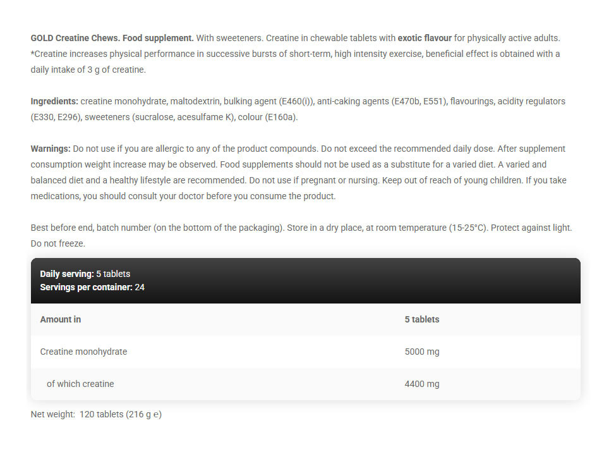Click the '5 tablets' column header
Image resolution: width=616 pixels, height=454 pixels.
tap(421, 319)
